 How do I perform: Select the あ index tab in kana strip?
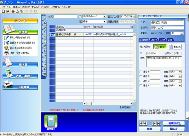click(45, 23)
